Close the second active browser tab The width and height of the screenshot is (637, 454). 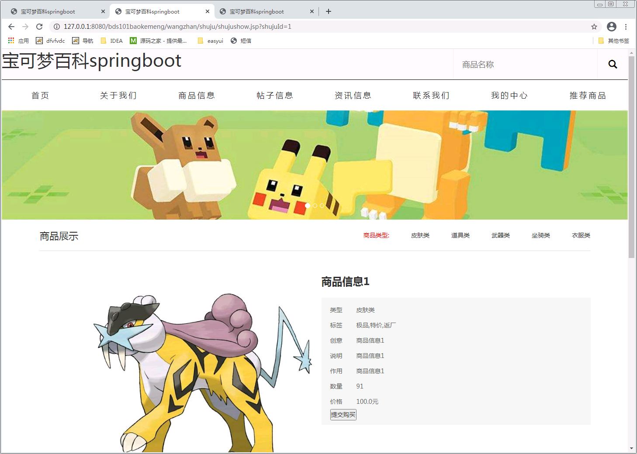[208, 11]
